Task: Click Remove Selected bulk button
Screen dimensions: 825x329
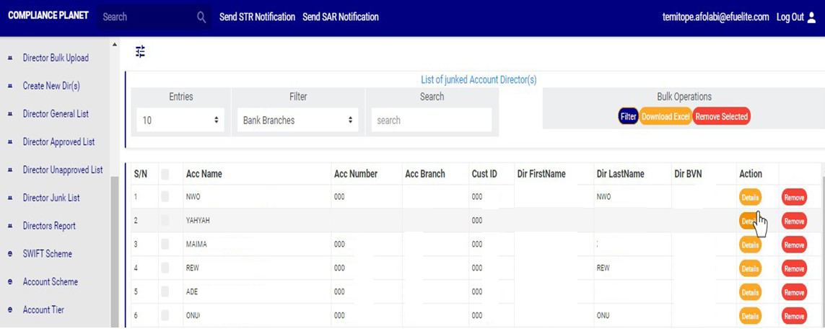Action: 721,117
